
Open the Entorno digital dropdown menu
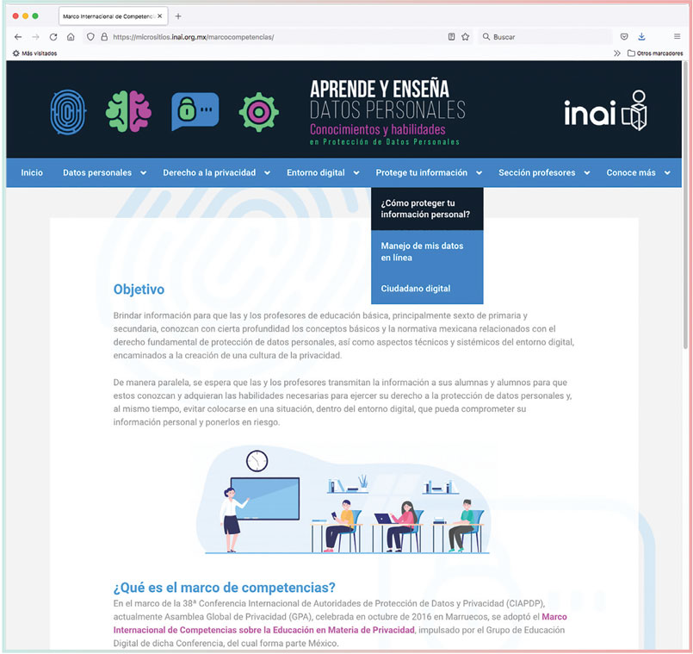[x=322, y=172]
